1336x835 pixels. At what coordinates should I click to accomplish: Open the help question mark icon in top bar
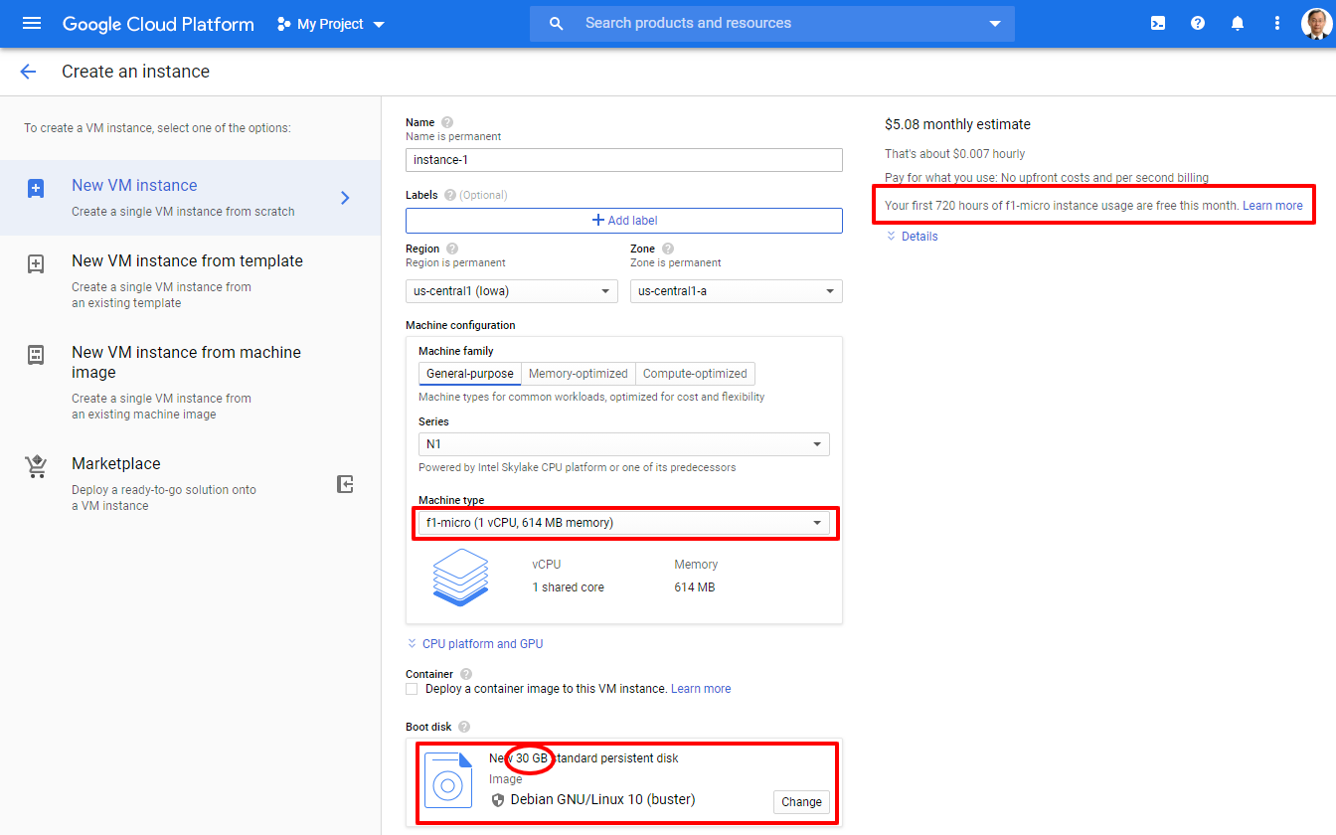[x=1198, y=23]
